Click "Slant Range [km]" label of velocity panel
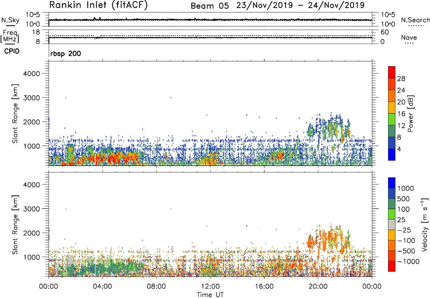This screenshot has width=430, height=298. pos(15,225)
